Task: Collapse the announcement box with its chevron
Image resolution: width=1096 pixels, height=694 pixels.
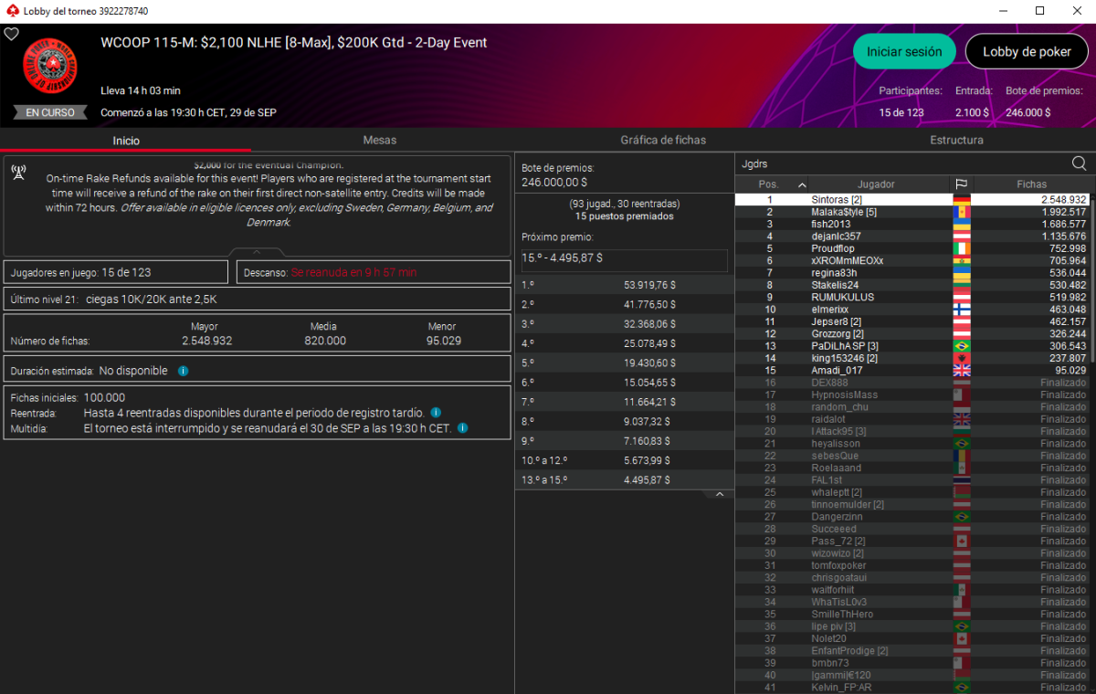Action: coord(257,252)
